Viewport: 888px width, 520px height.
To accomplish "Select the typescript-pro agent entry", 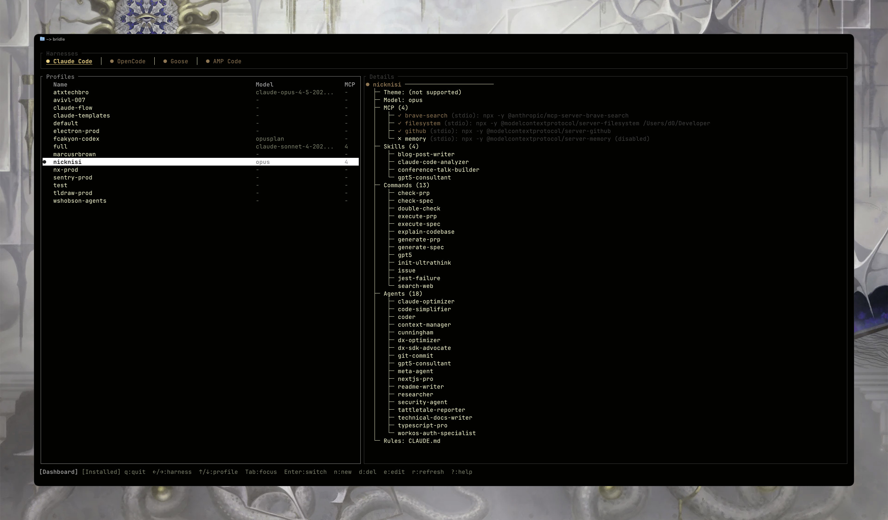I will coord(422,425).
